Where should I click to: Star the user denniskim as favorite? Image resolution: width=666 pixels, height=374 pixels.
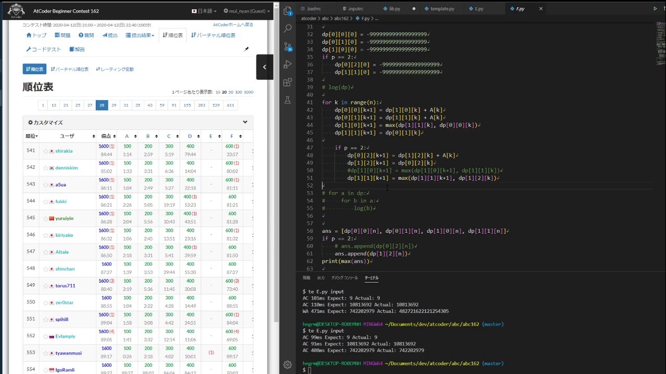[46, 168]
